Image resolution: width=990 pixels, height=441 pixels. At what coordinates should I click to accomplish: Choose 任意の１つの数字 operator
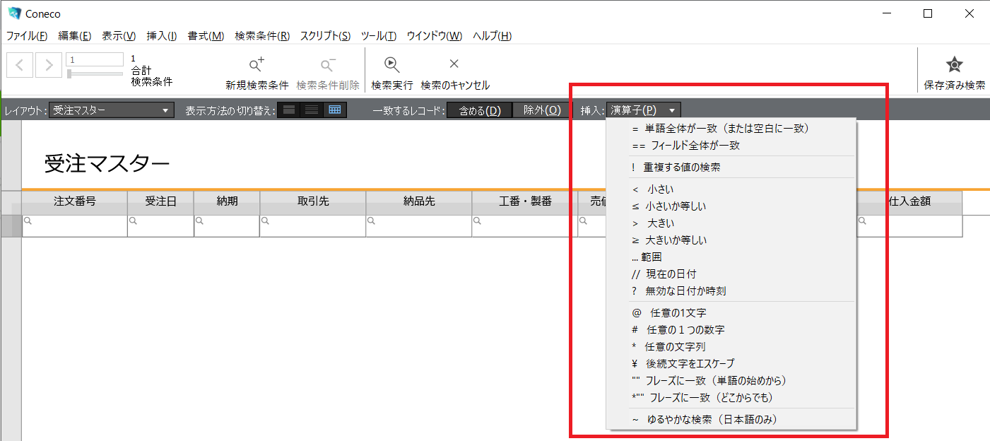point(731,330)
